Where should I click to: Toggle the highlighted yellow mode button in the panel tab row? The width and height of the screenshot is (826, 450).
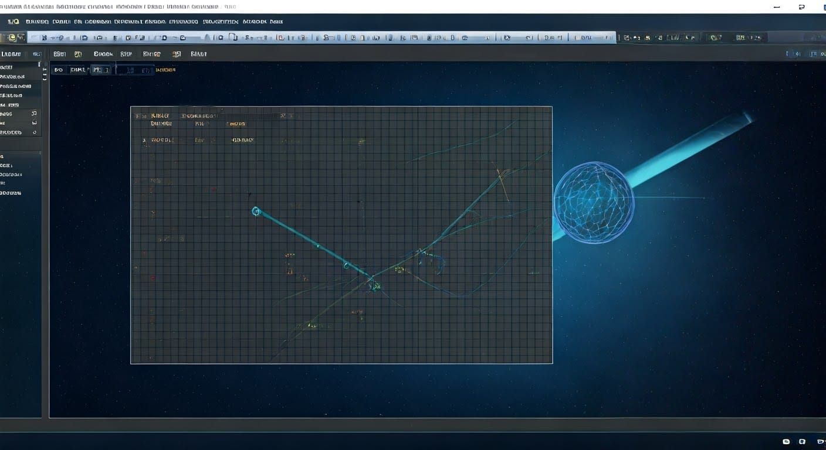[78, 53]
